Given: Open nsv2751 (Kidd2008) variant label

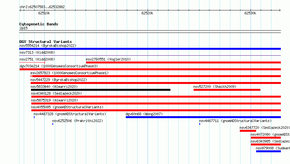Looking at the screenshot, I should 37,59.
